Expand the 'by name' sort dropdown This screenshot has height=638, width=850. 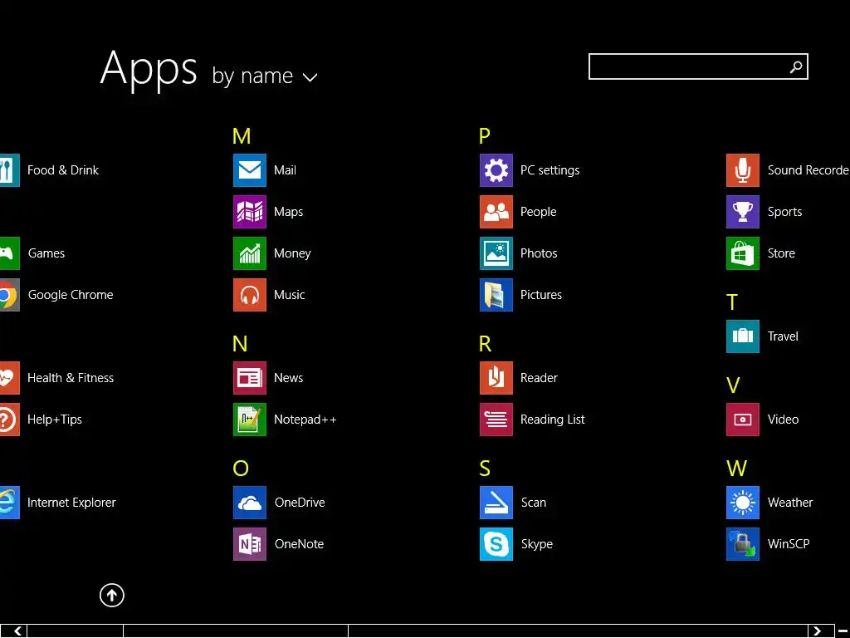pyautogui.click(x=265, y=76)
